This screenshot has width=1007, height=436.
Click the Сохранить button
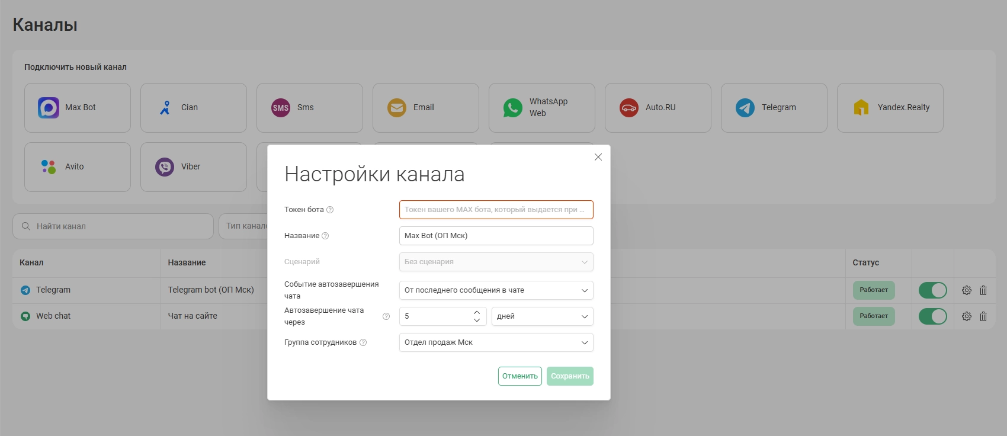570,376
